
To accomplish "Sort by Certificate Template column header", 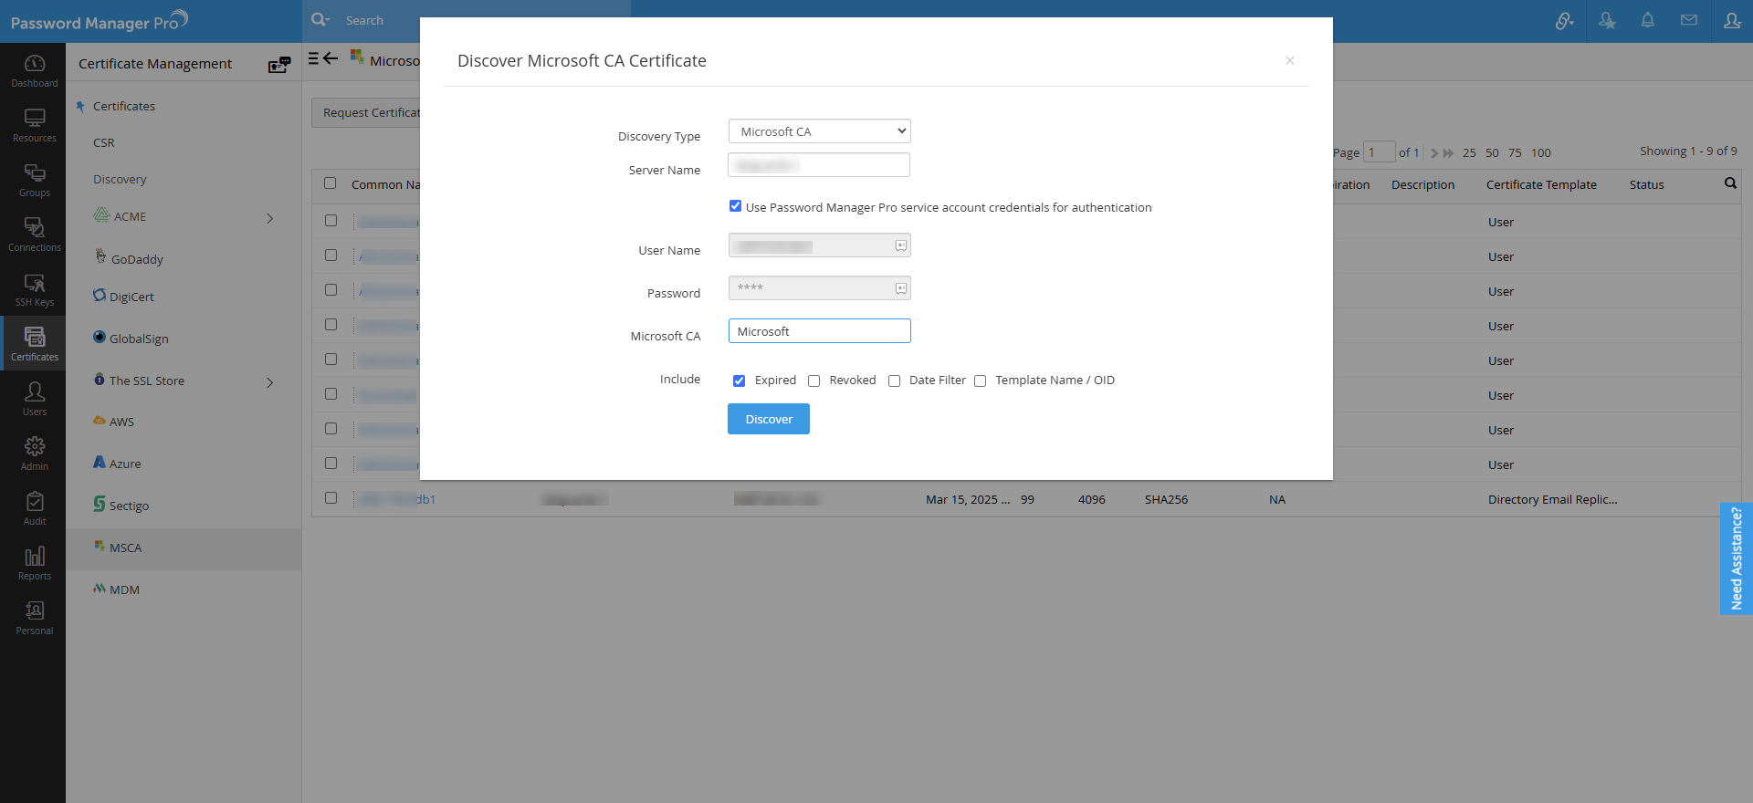I will click(x=1541, y=184).
